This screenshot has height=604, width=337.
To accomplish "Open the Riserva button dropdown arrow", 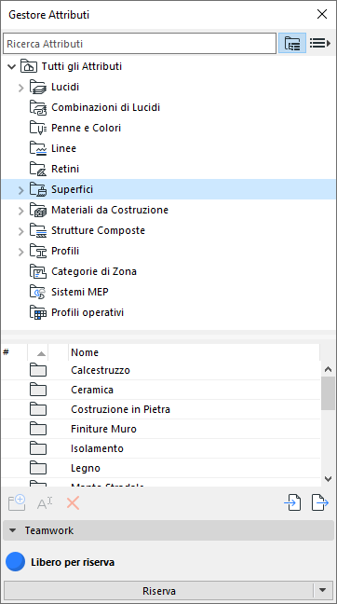I will click(x=323, y=591).
